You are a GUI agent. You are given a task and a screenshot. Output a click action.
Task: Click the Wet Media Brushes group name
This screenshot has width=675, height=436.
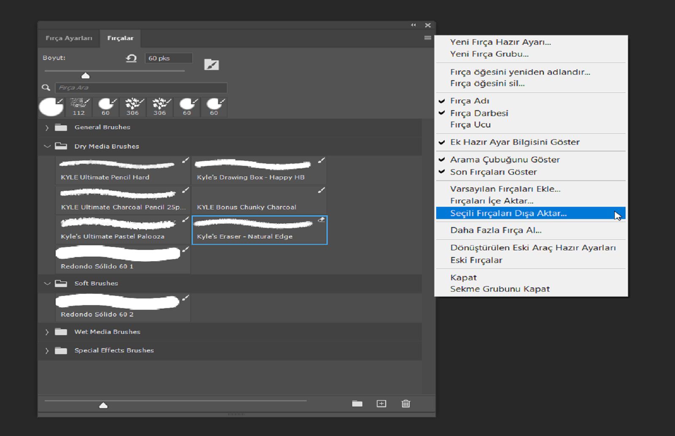tap(108, 332)
